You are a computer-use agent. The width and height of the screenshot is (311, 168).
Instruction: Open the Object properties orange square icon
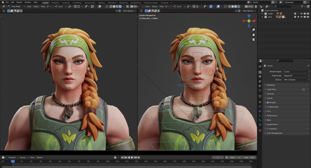260,102
